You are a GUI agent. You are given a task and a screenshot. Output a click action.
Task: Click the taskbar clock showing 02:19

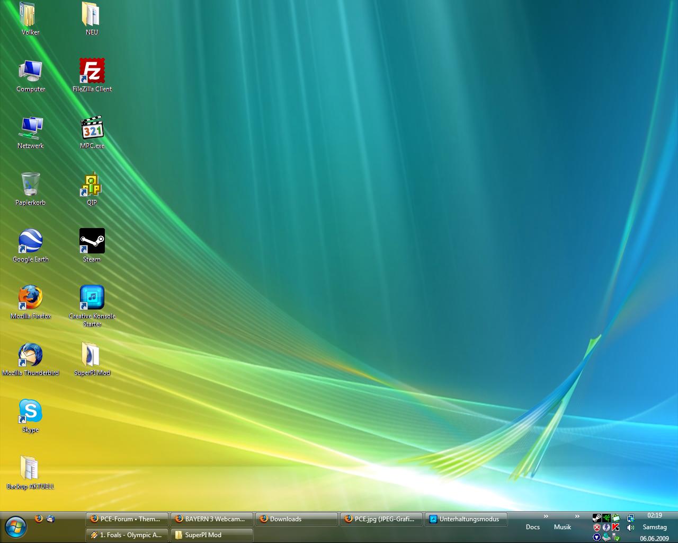pos(654,515)
